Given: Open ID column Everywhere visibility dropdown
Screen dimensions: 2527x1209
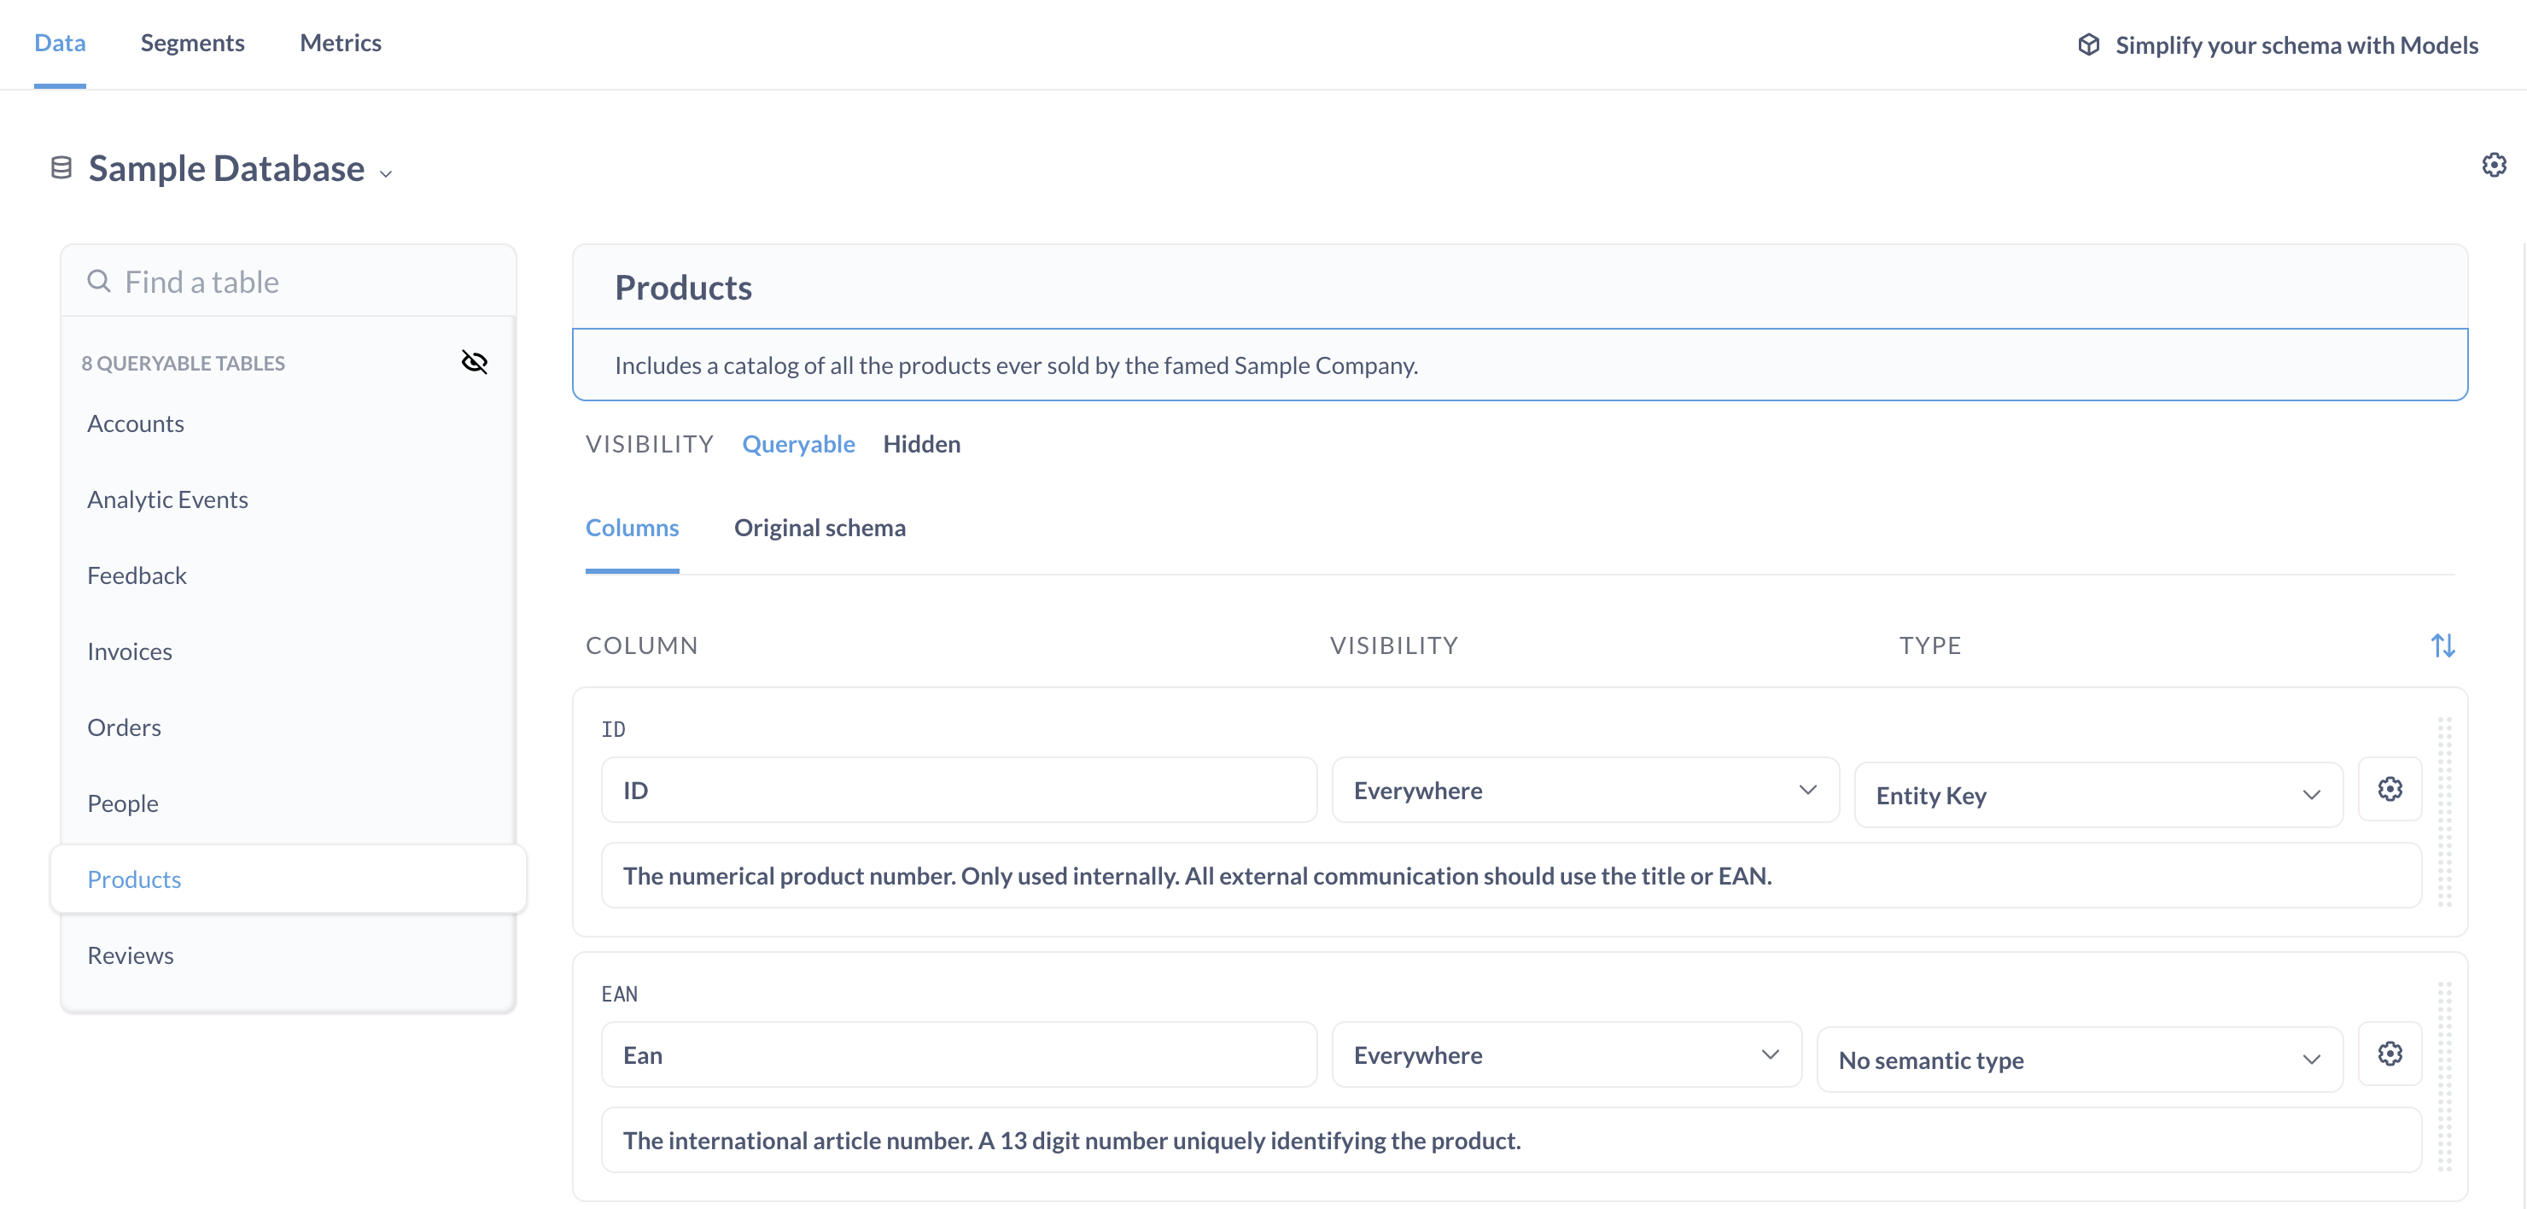Looking at the screenshot, I should pyautogui.click(x=1584, y=790).
